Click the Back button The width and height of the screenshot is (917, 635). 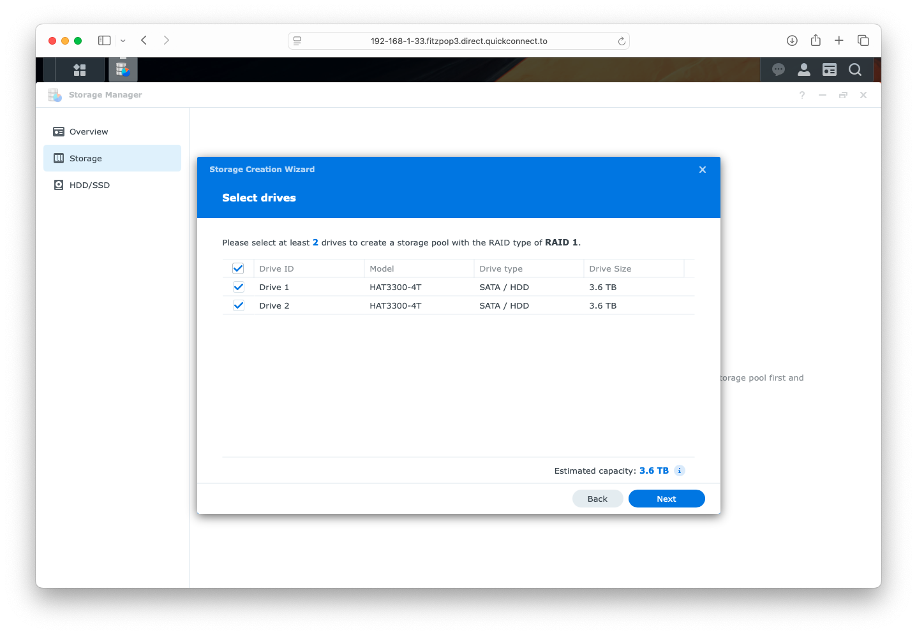point(597,499)
